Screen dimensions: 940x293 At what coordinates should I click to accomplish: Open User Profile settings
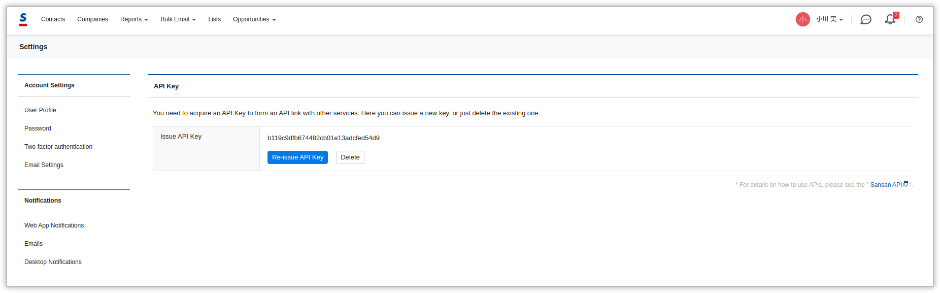(x=40, y=110)
